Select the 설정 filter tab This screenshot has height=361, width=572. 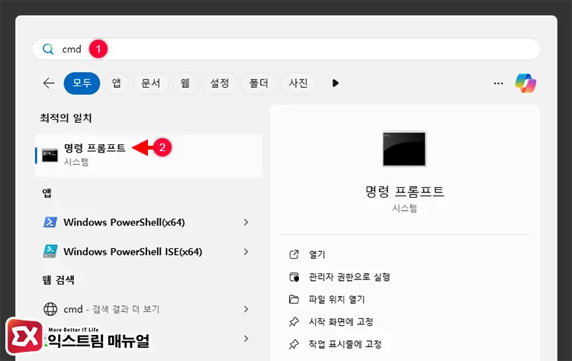click(x=220, y=83)
